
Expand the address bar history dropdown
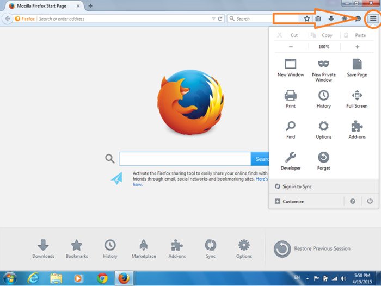click(213, 18)
